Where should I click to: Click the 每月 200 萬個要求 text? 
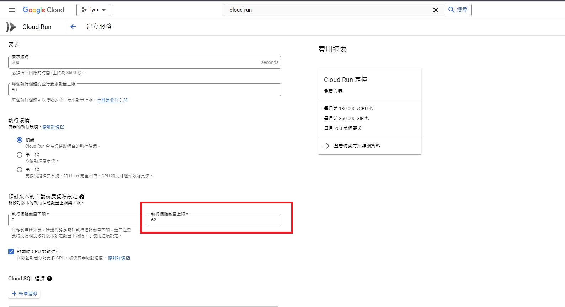pyautogui.click(x=342, y=128)
